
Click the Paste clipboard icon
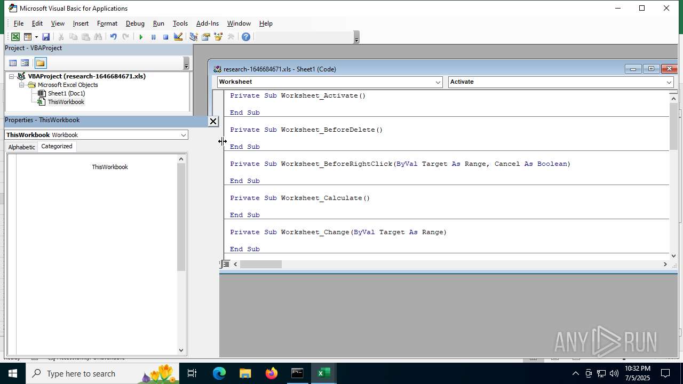(x=86, y=37)
